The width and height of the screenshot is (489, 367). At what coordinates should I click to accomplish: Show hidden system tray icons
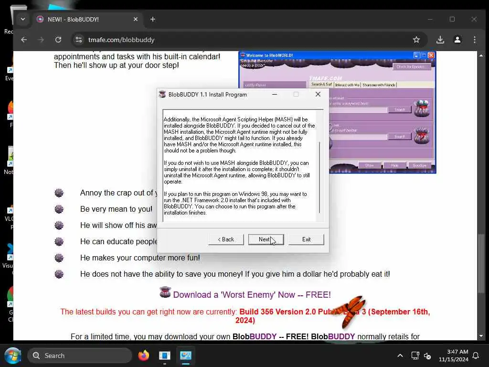point(400,356)
